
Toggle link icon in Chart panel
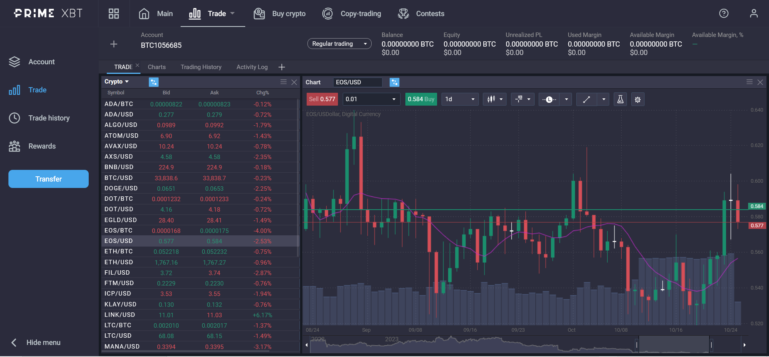coord(395,82)
